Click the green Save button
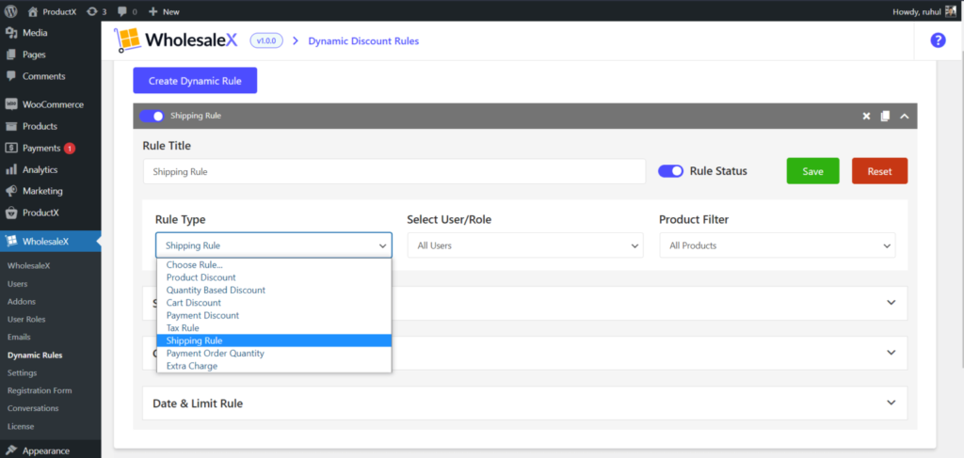 [812, 171]
